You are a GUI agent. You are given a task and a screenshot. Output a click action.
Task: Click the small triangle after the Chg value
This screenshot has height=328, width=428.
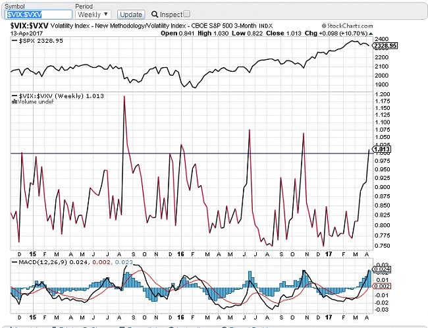[371, 34]
